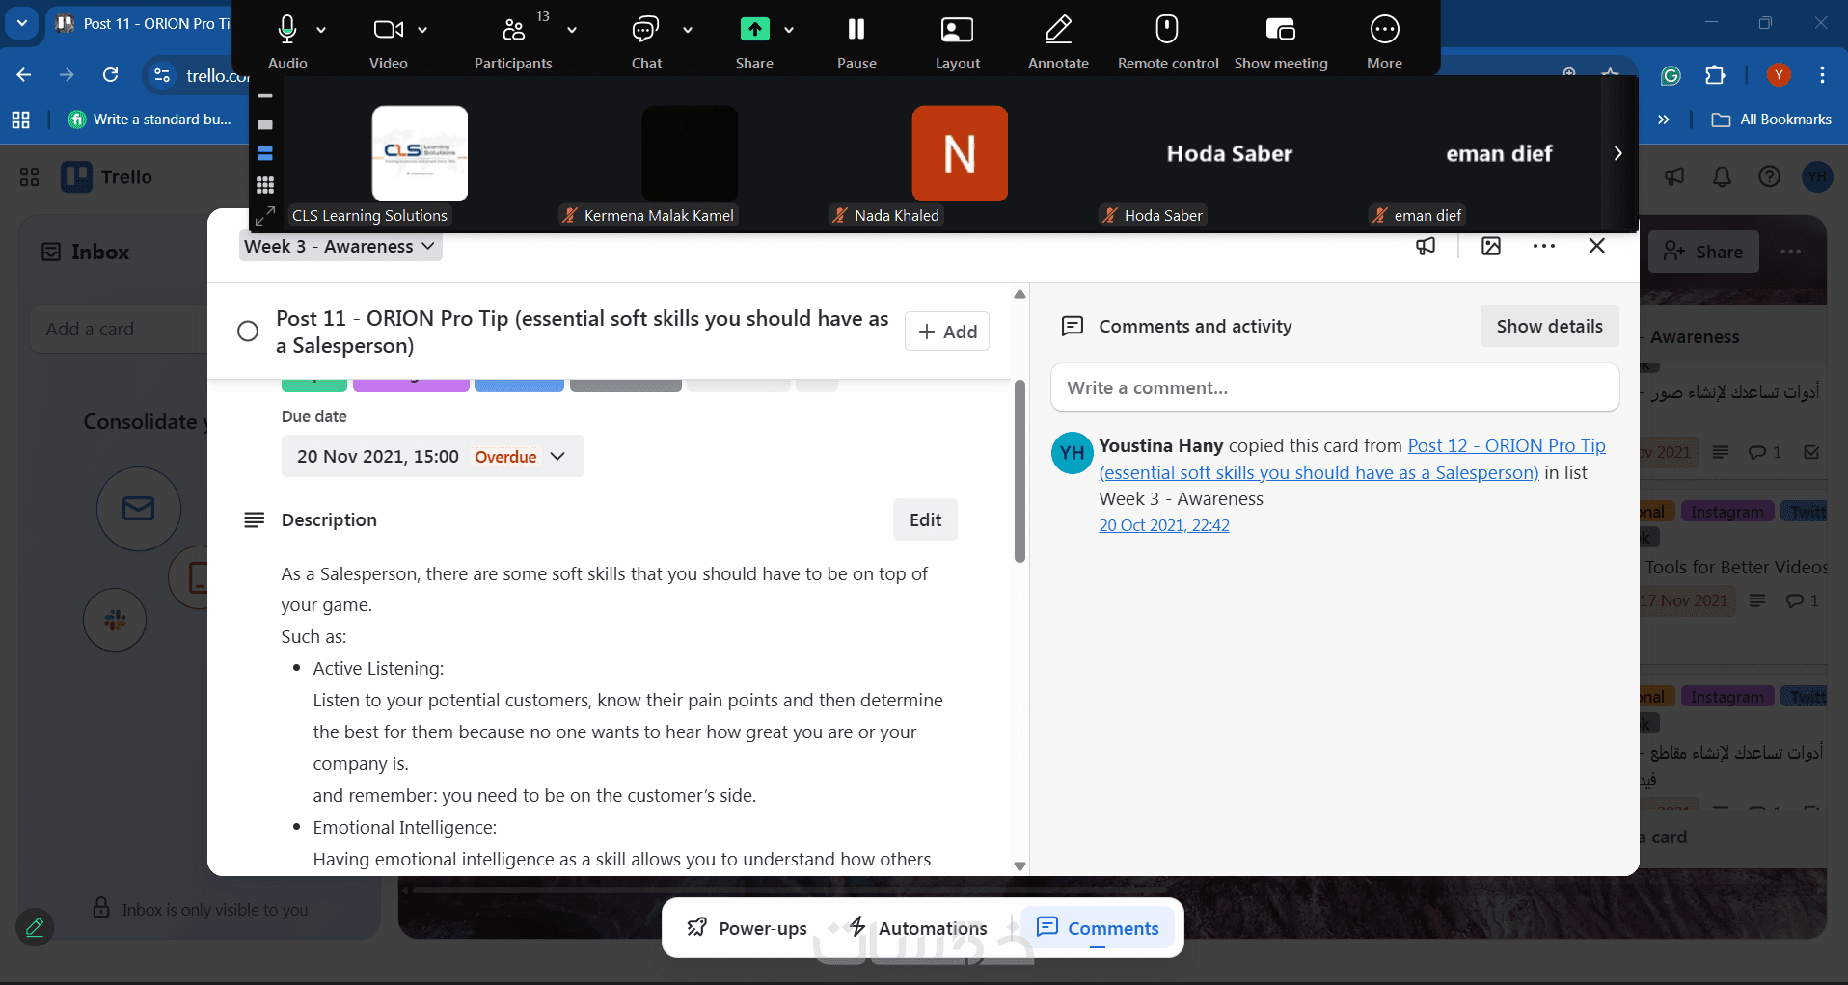Open the Zoom Chat icon
The image size is (1848, 985).
pos(645,30)
